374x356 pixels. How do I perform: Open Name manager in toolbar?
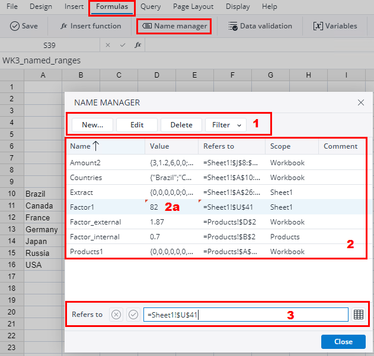[x=174, y=26]
